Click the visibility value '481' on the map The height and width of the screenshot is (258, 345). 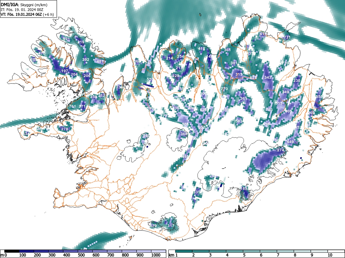coord(100,61)
